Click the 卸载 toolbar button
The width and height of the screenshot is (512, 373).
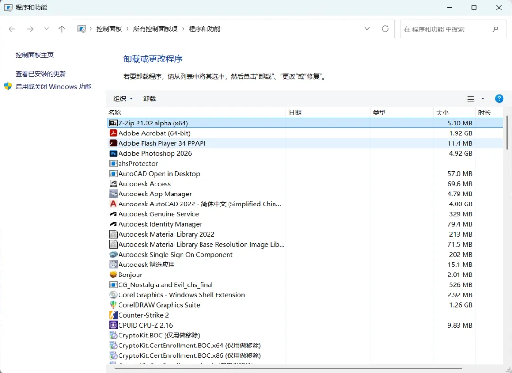(x=149, y=99)
